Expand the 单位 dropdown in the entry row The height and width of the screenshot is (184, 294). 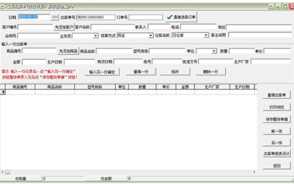(214, 51)
